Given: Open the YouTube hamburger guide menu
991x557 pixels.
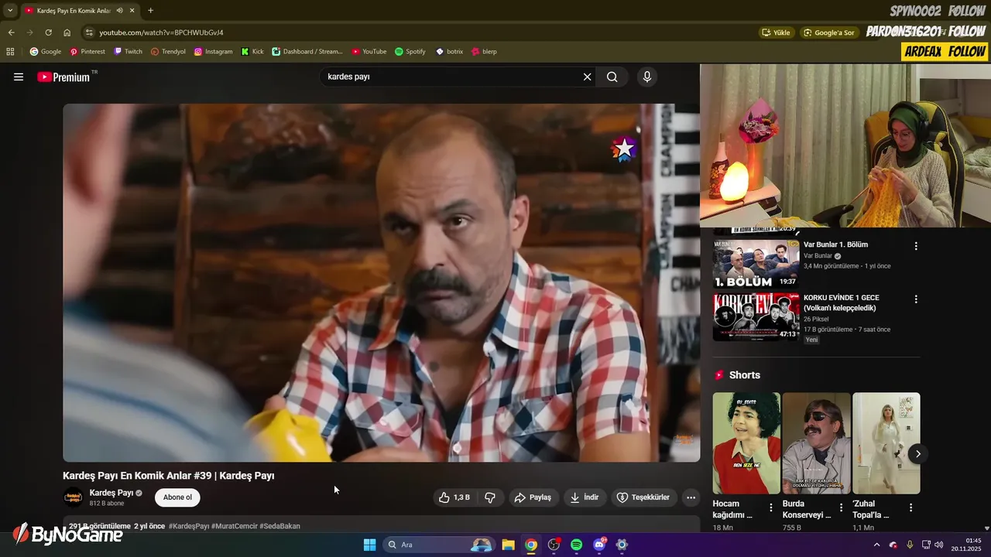Looking at the screenshot, I should (x=19, y=77).
